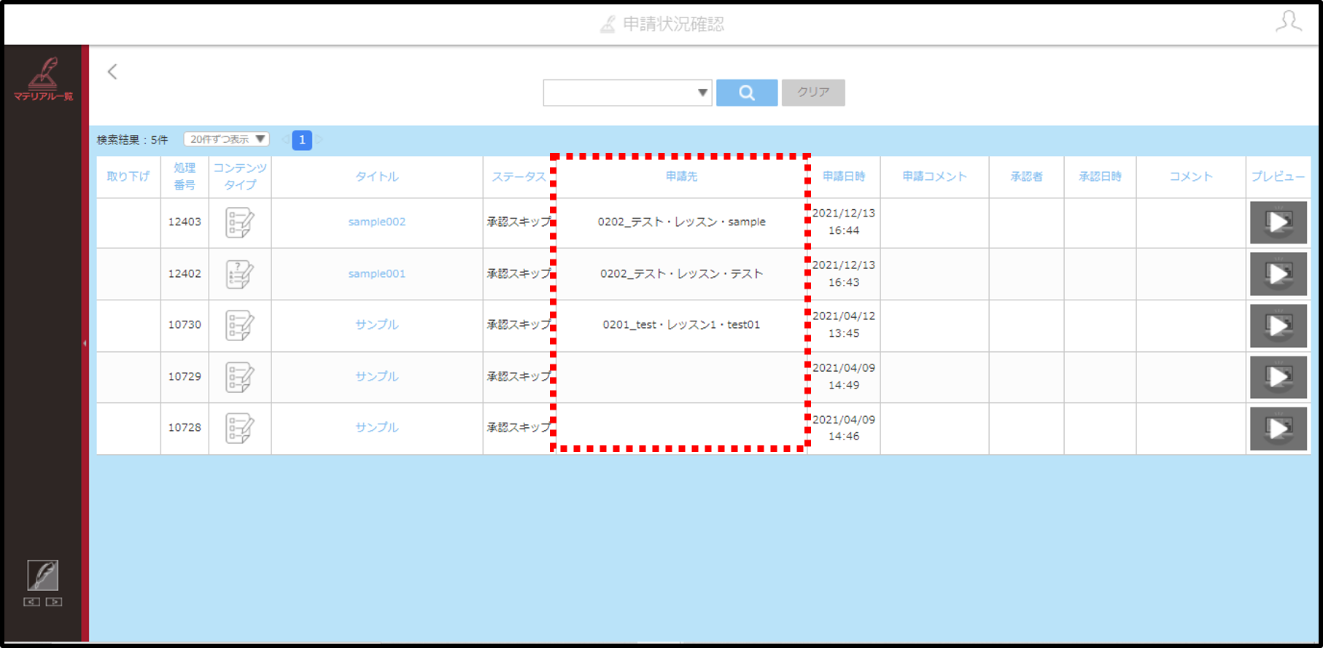Image resolution: width=1323 pixels, height=648 pixels.
Task: Go to previous page arrow in pagination
Action: tap(285, 140)
